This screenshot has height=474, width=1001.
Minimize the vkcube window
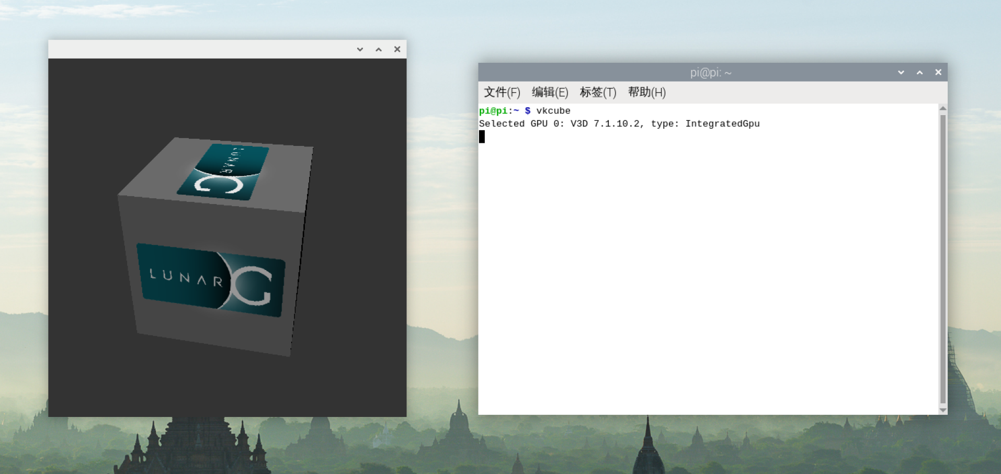tap(360, 49)
